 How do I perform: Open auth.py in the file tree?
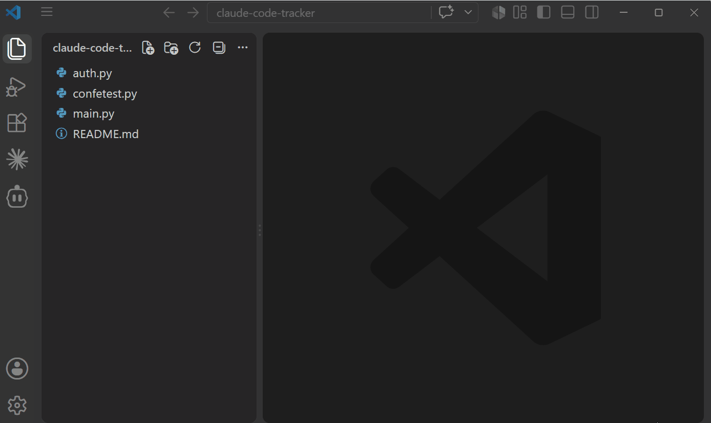(149, 73)
